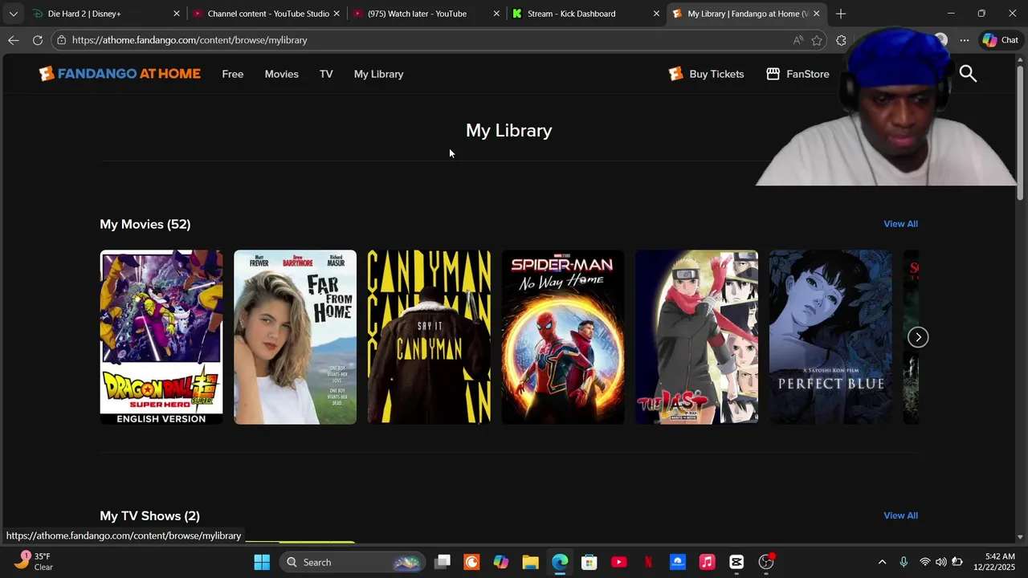
Task: Close the Kick Dashboard tab
Action: (x=656, y=14)
